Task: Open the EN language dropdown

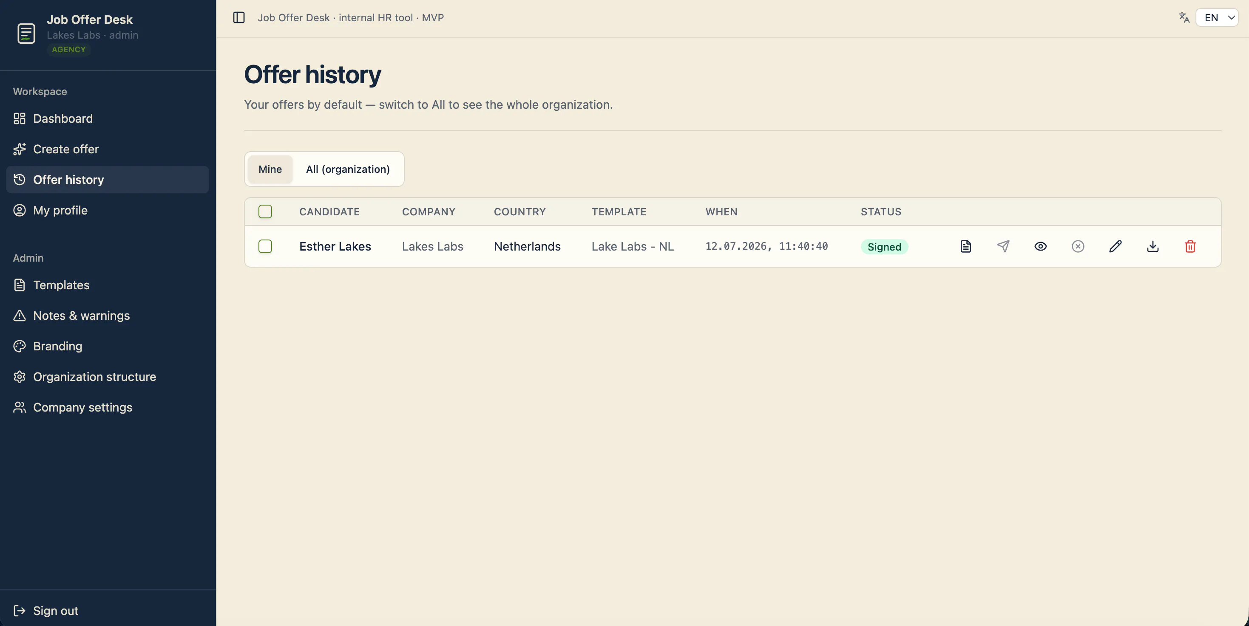Action: tap(1217, 18)
